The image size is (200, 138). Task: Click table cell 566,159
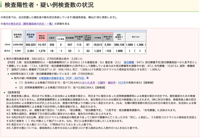pyautogui.click(x=119, y=45)
